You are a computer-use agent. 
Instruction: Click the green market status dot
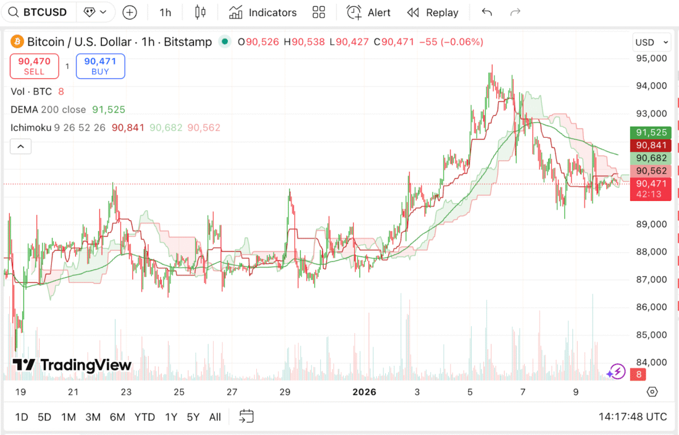[x=224, y=41]
